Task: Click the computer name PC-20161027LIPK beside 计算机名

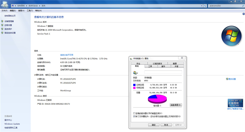Action: (x=68, y=79)
